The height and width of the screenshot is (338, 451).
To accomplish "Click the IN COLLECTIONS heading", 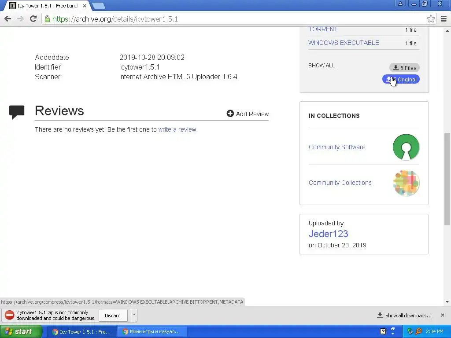I will (334, 116).
